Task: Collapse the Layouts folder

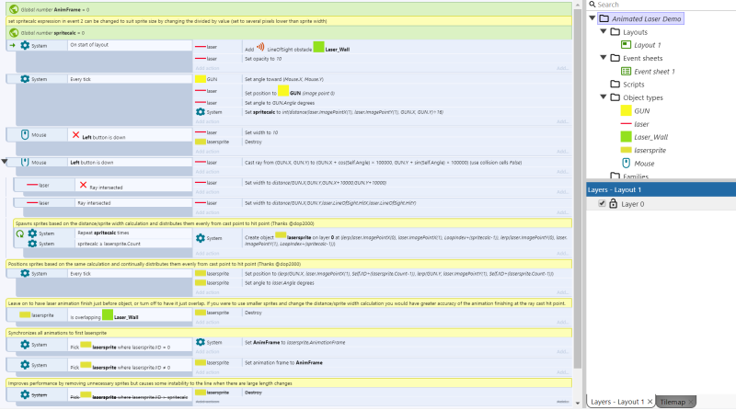Action: tap(604, 31)
